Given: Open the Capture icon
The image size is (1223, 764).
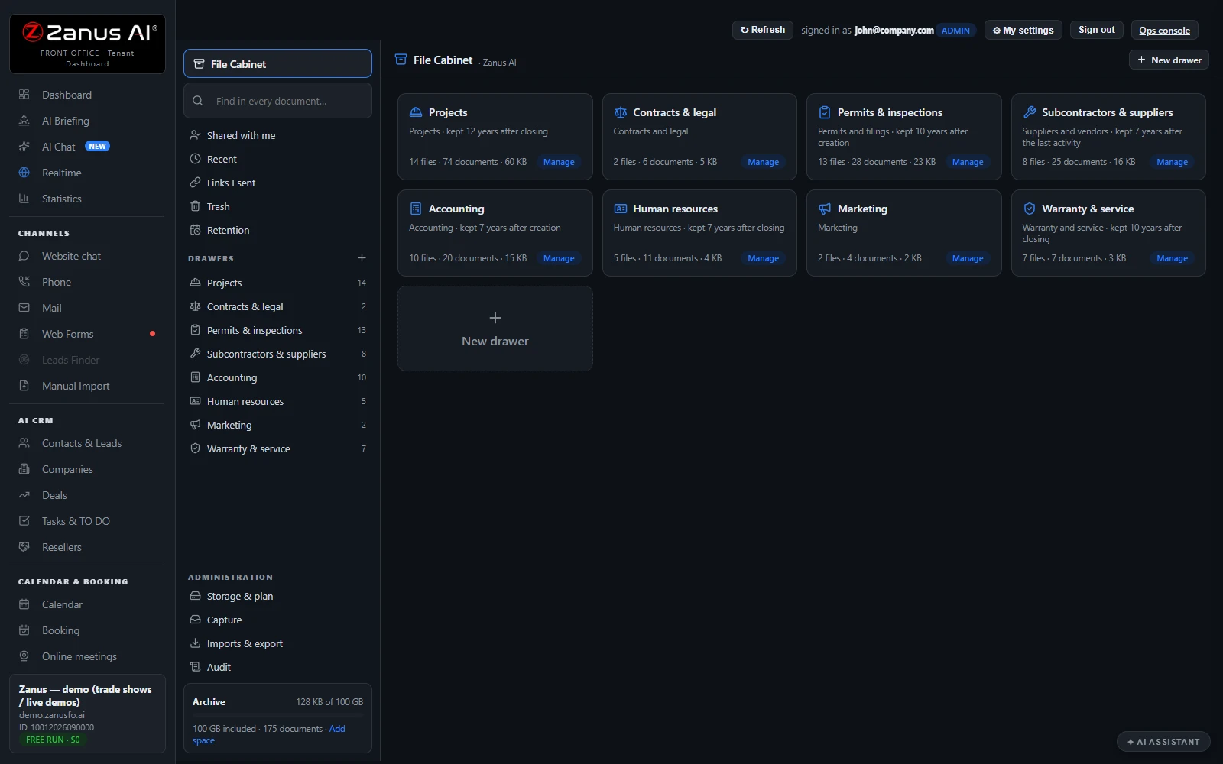Looking at the screenshot, I should [x=195, y=620].
